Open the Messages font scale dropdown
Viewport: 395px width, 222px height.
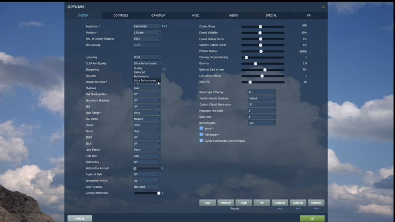(x=261, y=111)
